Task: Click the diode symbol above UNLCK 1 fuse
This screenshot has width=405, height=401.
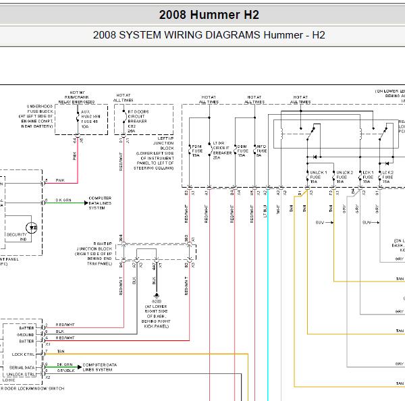Action: click(x=315, y=157)
